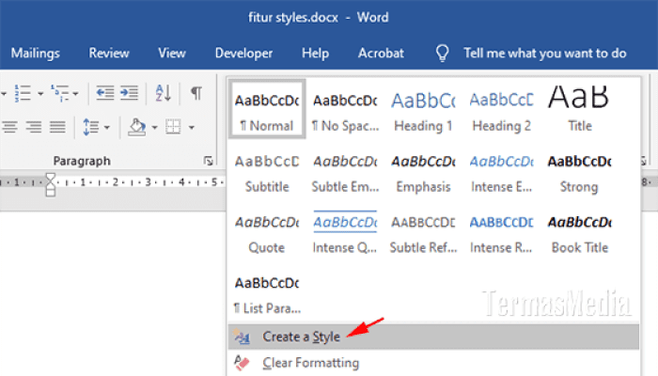
Task: Click the shading paint bucket icon
Action: [x=137, y=127]
